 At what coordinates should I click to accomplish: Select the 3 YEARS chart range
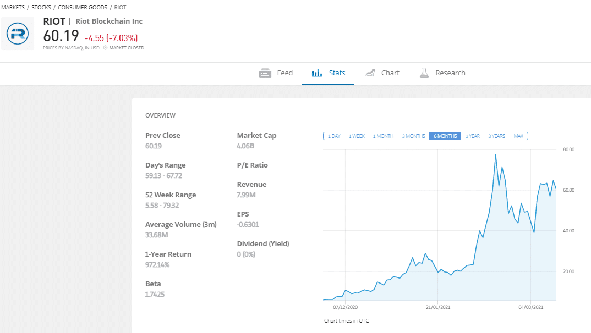coord(496,136)
